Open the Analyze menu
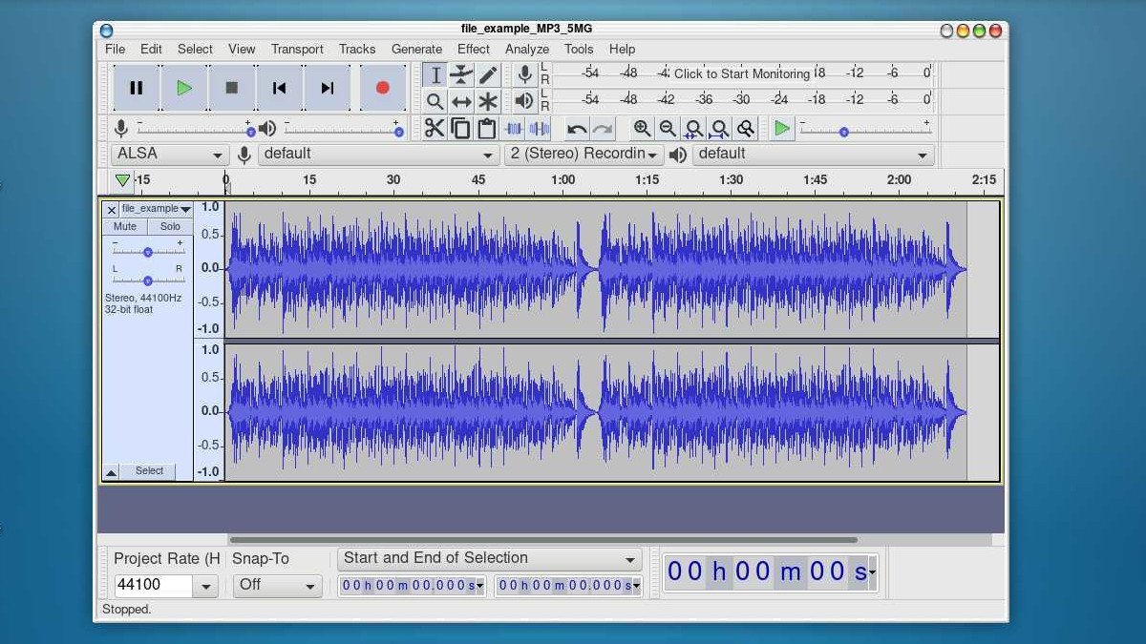This screenshot has height=644, width=1146. tap(527, 49)
